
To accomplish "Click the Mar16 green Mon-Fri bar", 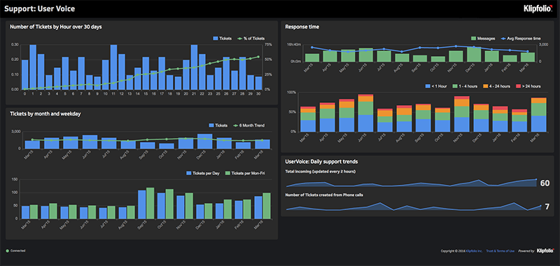I will point(266,206).
